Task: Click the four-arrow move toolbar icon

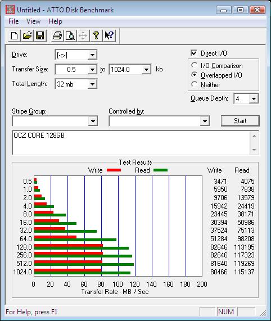Action: [x=83, y=36]
